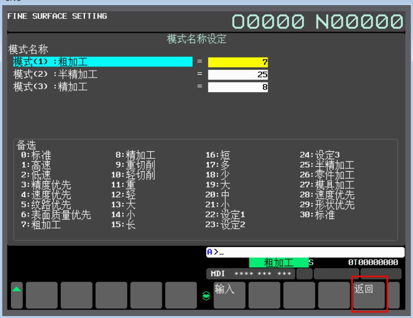Click the MDI mode indicator
The height and width of the screenshot is (318, 413).
tap(218, 274)
